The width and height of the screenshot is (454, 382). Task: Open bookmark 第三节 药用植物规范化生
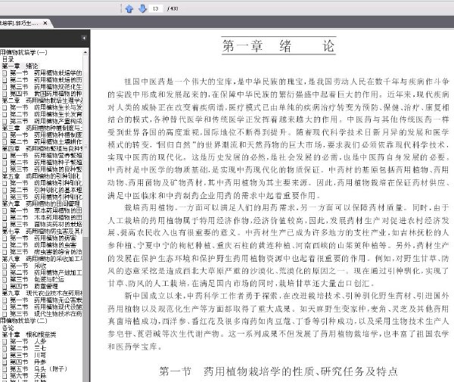[x=46, y=87]
